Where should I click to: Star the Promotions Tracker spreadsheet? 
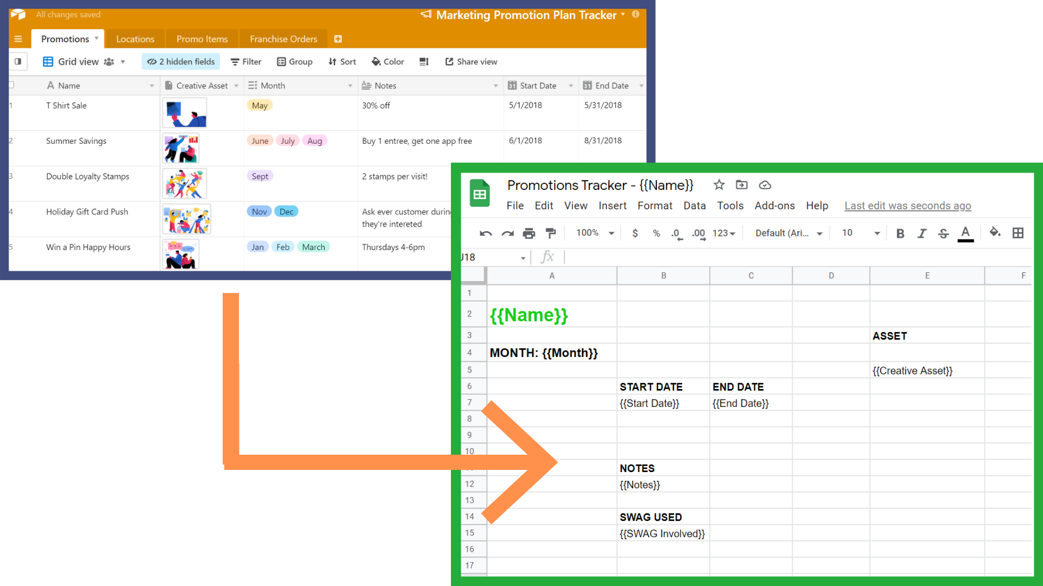pyautogui.click(x=719, y=184)
